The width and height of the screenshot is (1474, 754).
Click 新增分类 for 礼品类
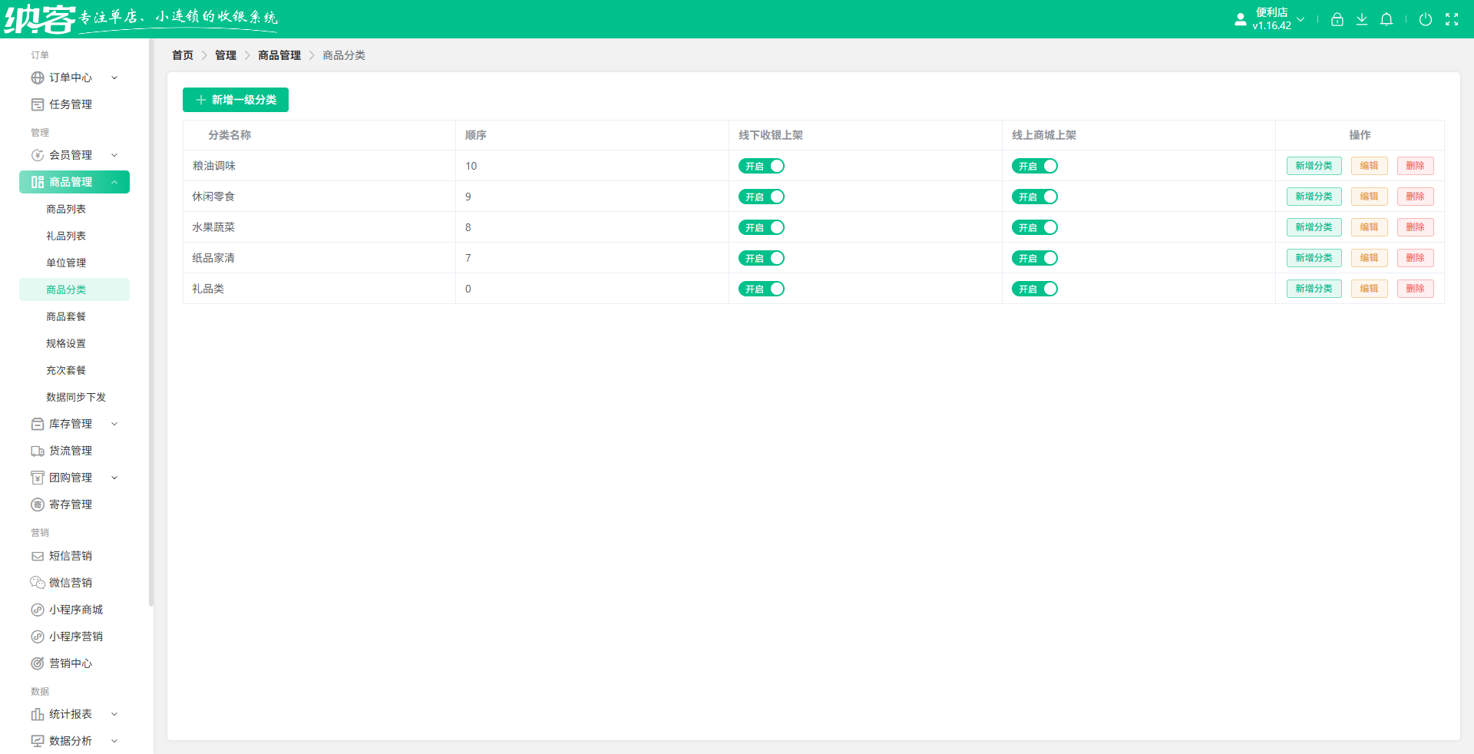click(x=1314, y=289)
